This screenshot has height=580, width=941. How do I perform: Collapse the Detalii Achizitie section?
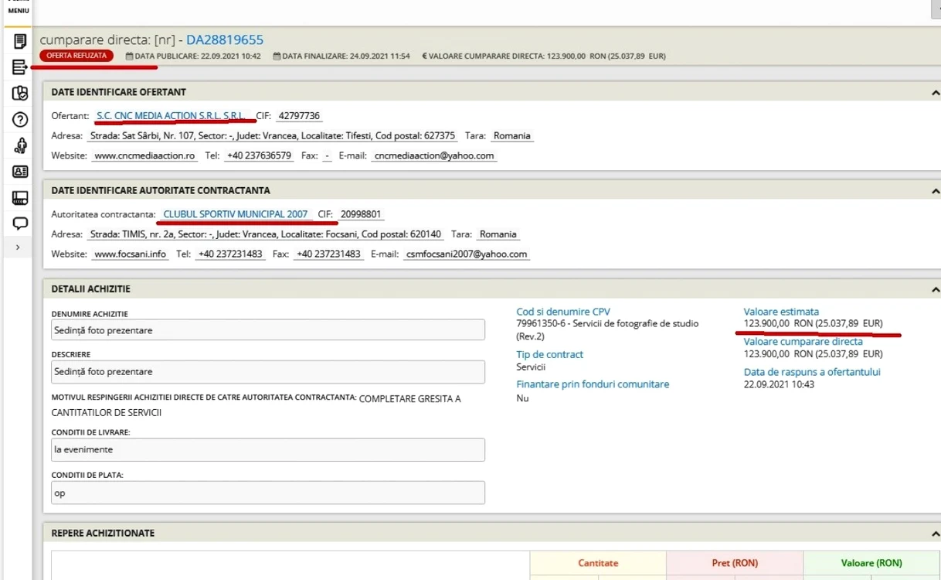click(935, 290)
